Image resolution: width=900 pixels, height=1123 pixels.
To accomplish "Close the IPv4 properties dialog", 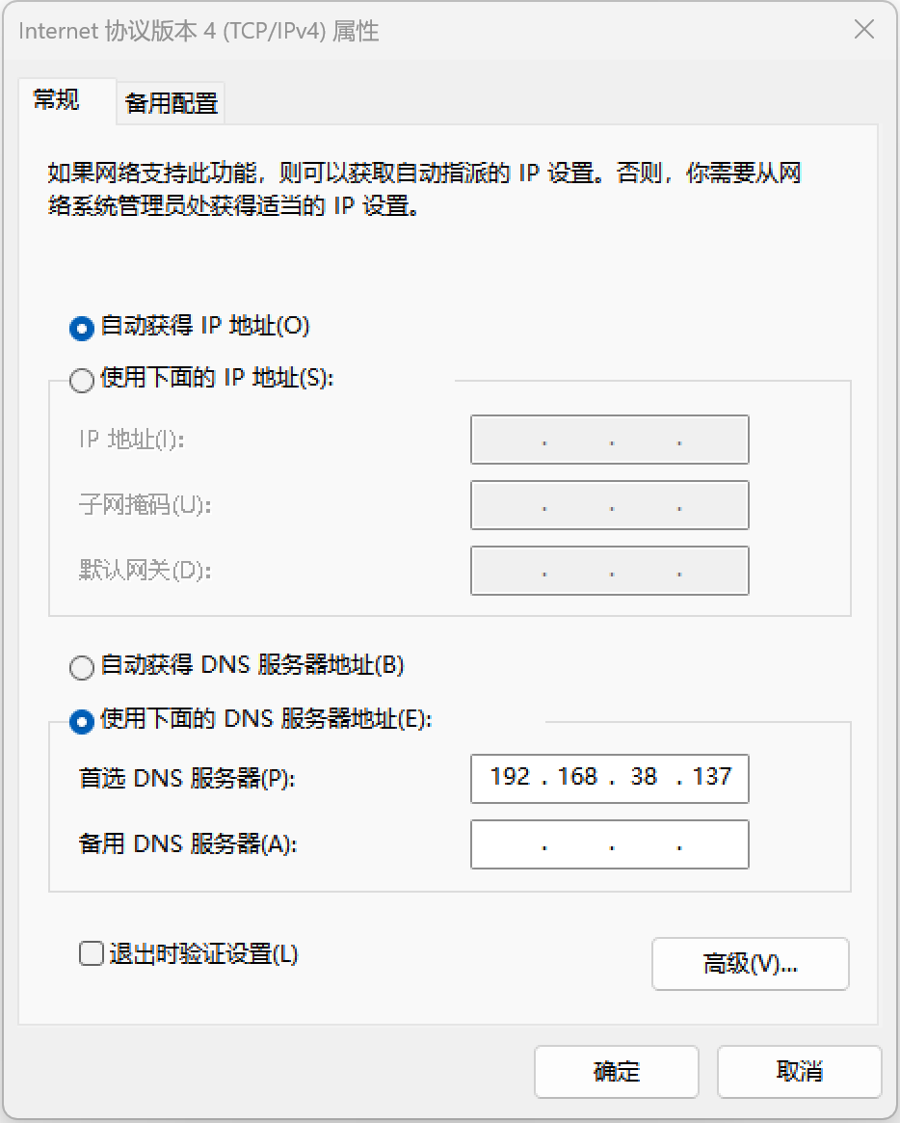I will click(864, 30).
